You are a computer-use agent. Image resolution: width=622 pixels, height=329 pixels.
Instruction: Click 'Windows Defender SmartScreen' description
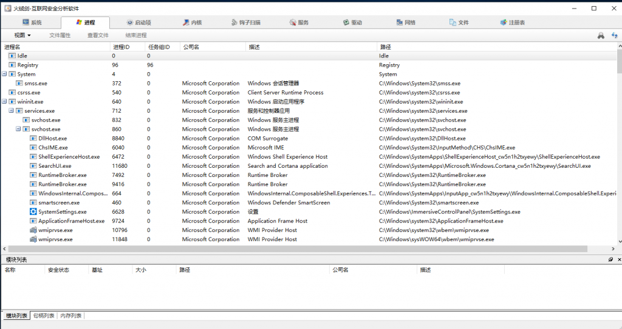(289, 202)
